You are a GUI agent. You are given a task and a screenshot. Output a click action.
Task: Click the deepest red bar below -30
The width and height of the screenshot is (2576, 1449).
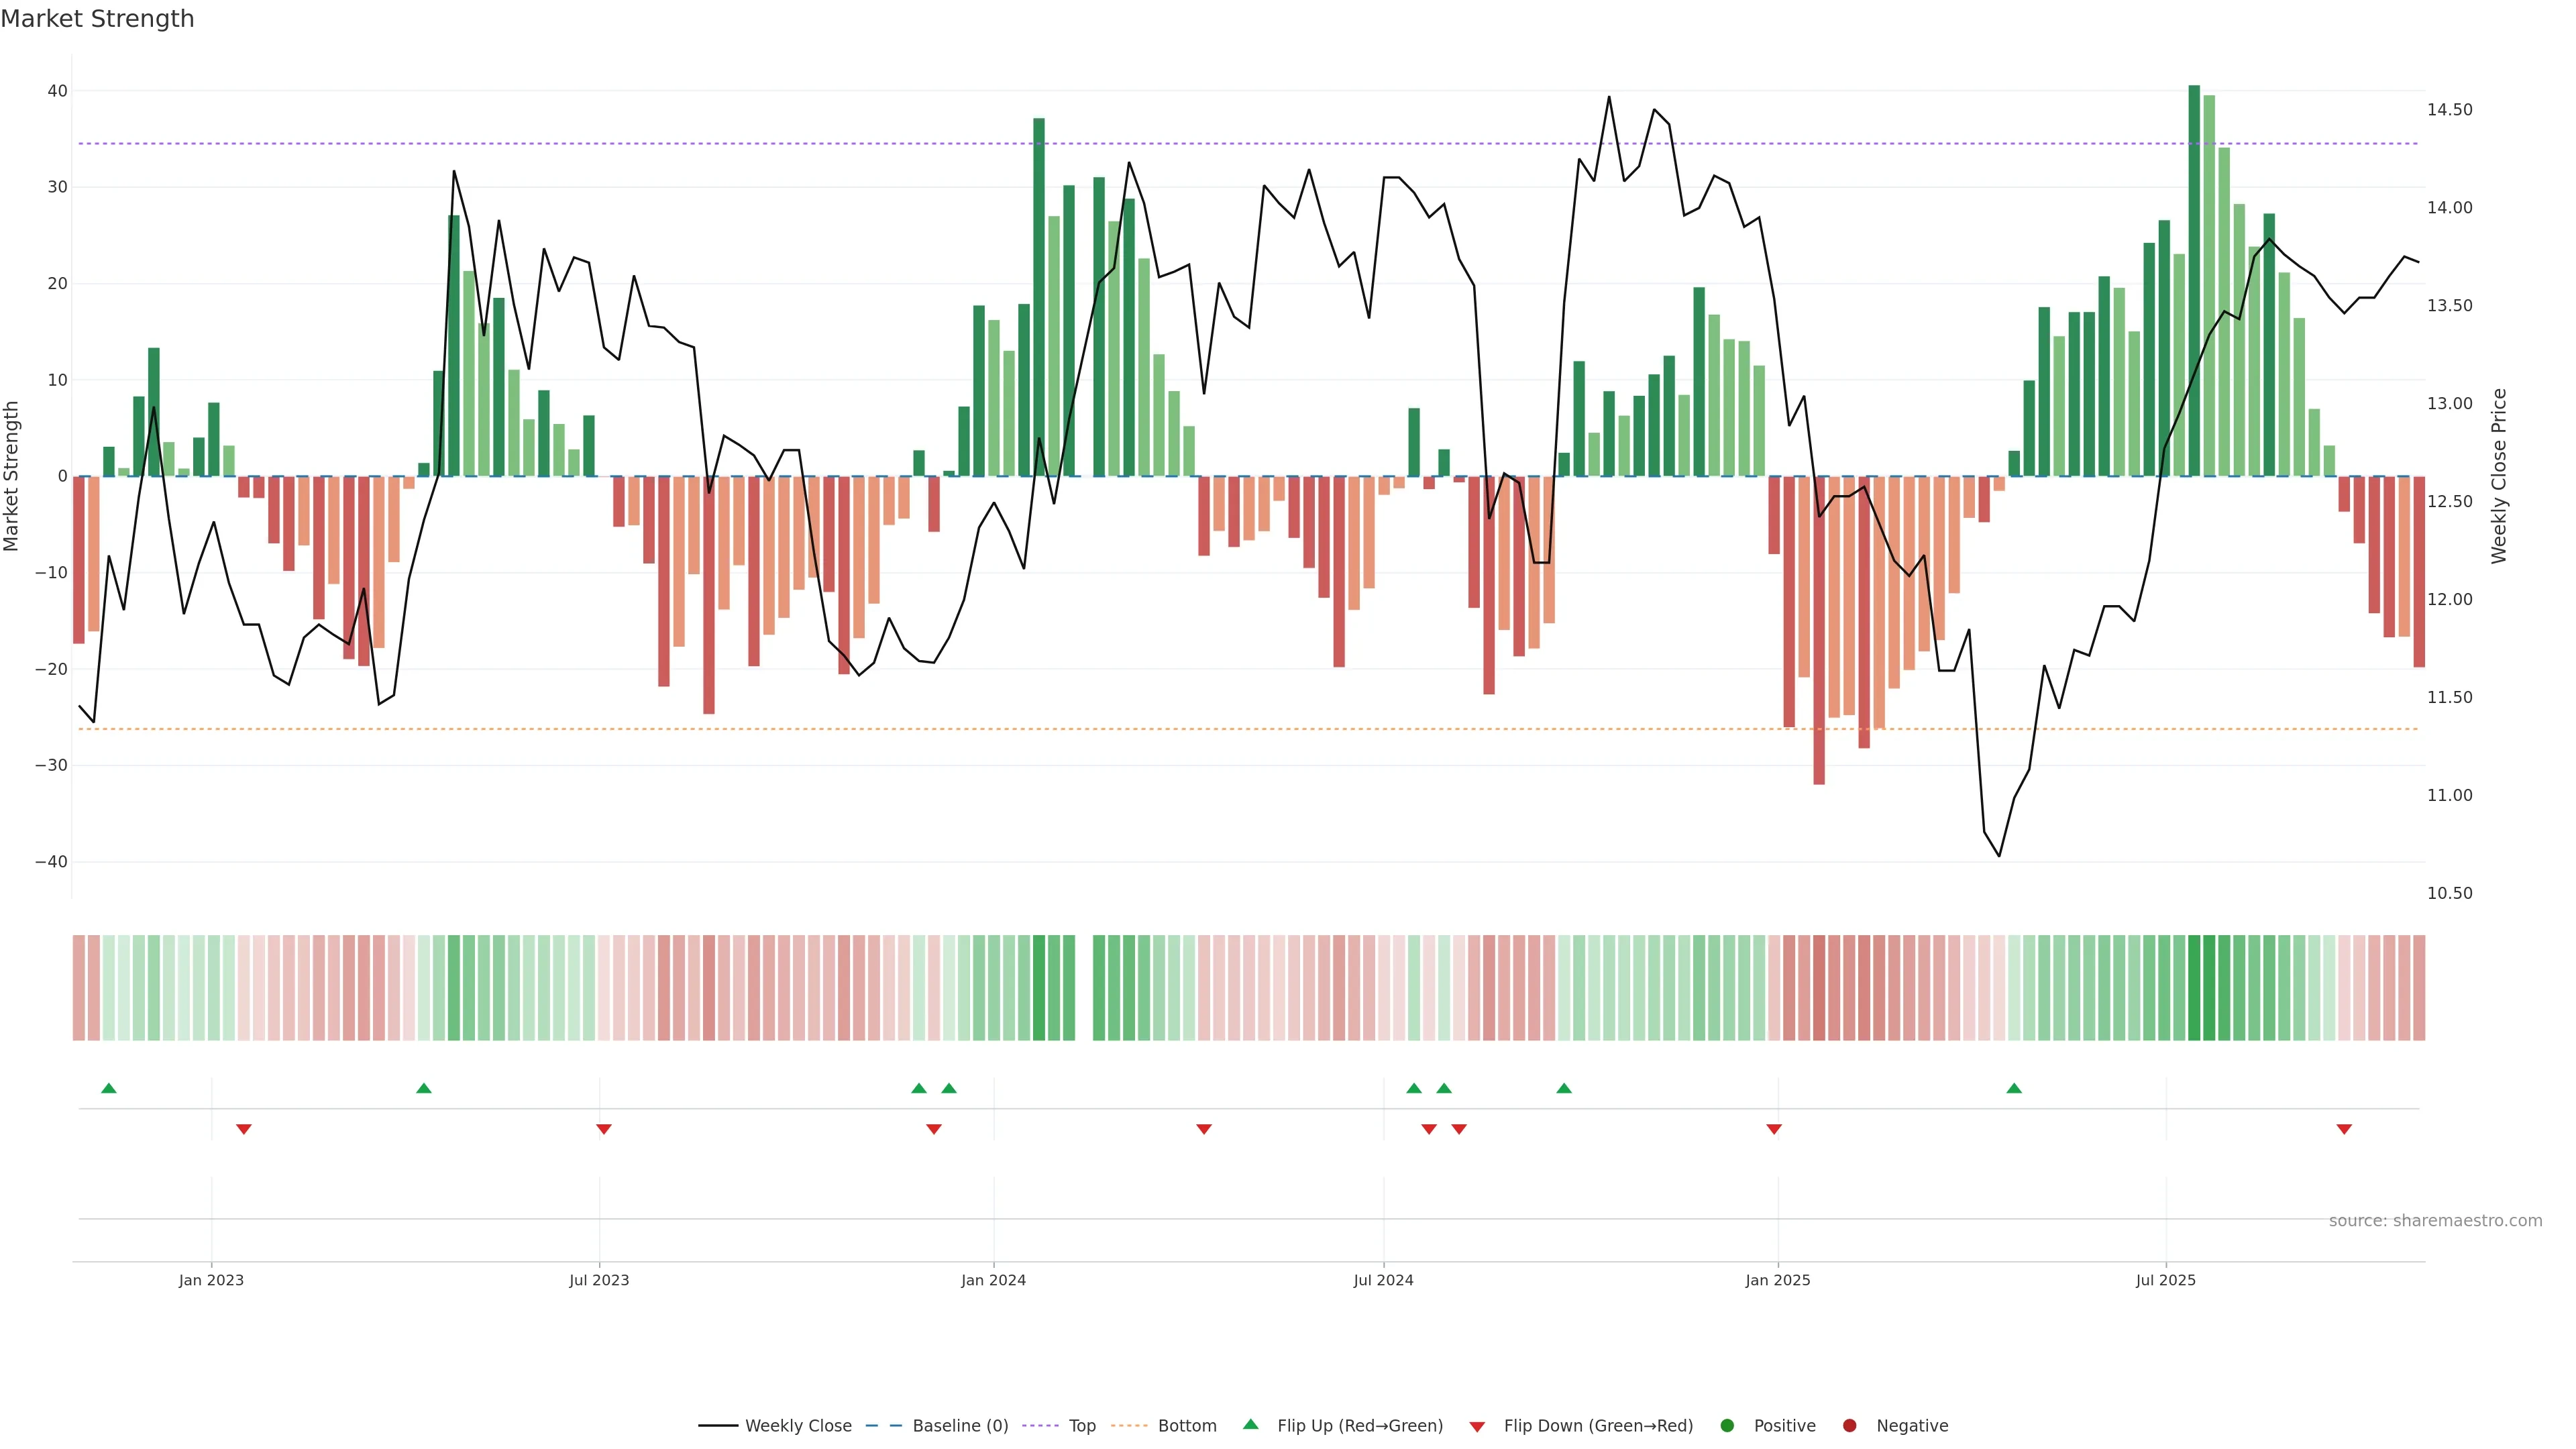click(1819, 630)
